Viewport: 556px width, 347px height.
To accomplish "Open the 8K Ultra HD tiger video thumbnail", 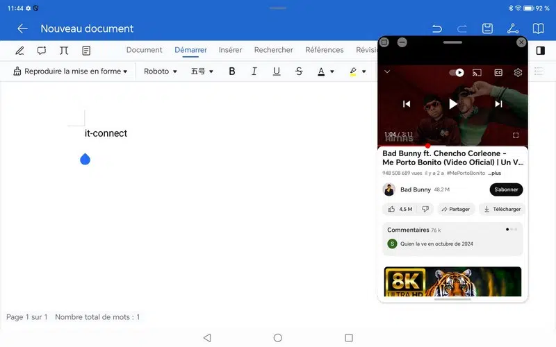I will 452,282.
